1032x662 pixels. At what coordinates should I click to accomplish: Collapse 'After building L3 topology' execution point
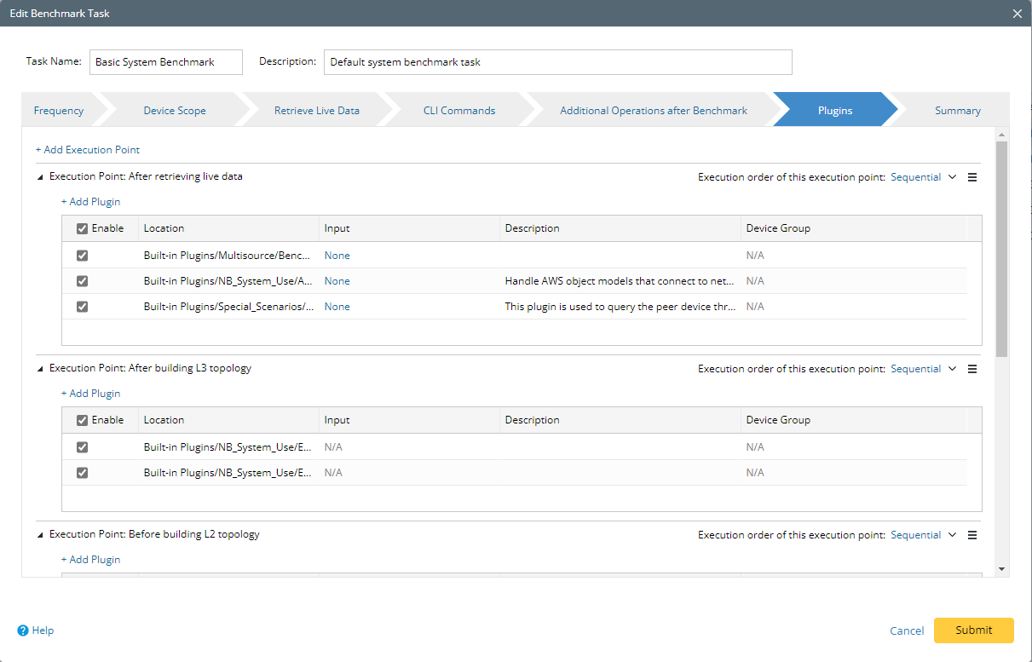click(39, 369)
